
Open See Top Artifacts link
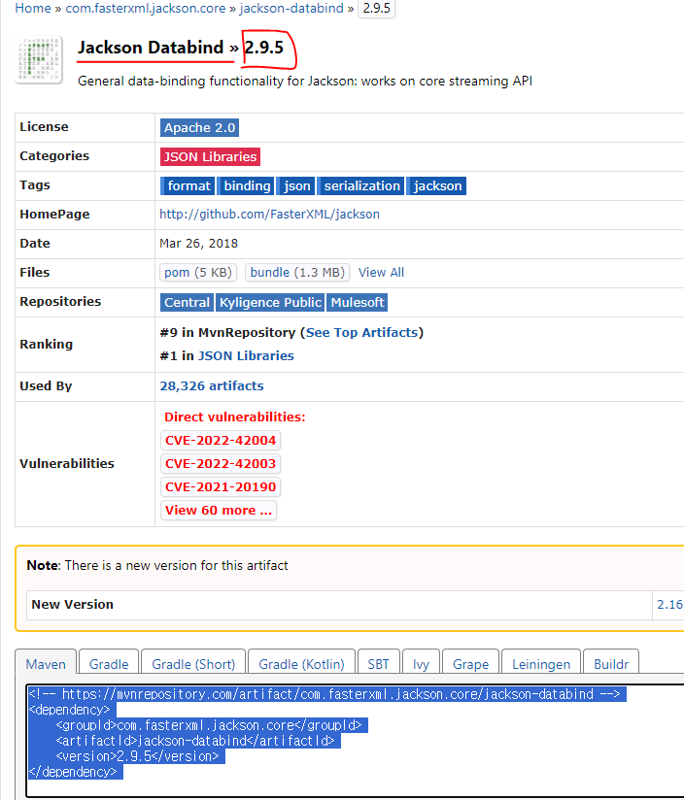click(361, 333)
